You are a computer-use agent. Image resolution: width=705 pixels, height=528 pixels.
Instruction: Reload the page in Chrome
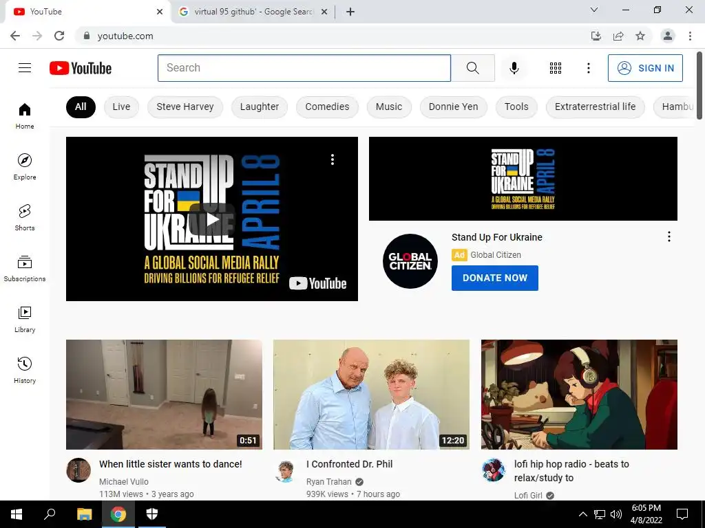pos(59,36)
